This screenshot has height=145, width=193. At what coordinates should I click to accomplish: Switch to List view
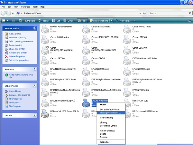coord(56,21)
